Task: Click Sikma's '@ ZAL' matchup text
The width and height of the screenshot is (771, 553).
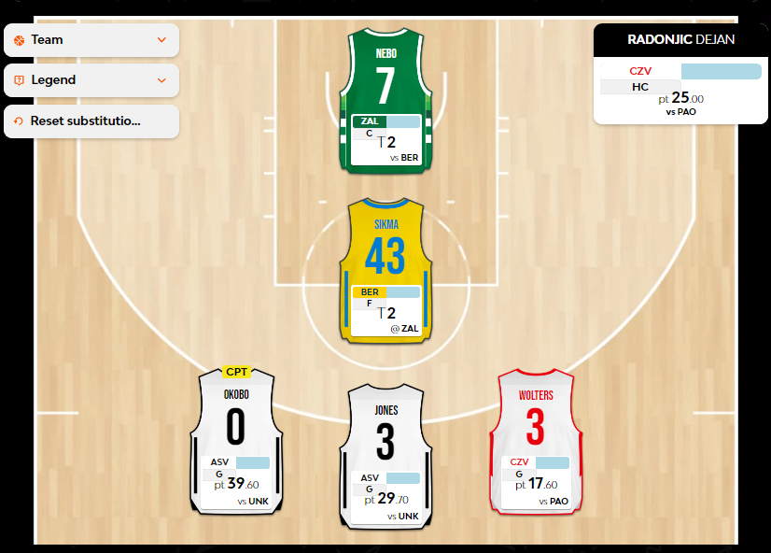Action: click(404, 329)
